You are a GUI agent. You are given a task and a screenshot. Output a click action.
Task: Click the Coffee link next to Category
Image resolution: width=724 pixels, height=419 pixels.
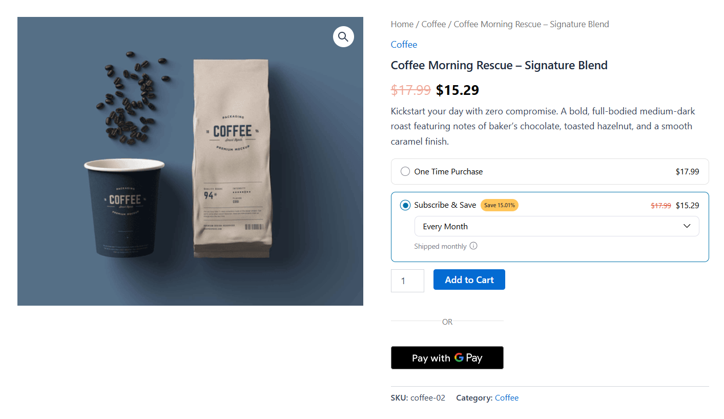click(506, 397)
